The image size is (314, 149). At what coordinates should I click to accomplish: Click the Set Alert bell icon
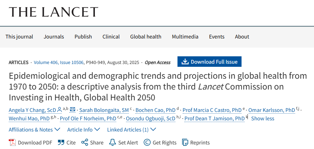[112, 142]
